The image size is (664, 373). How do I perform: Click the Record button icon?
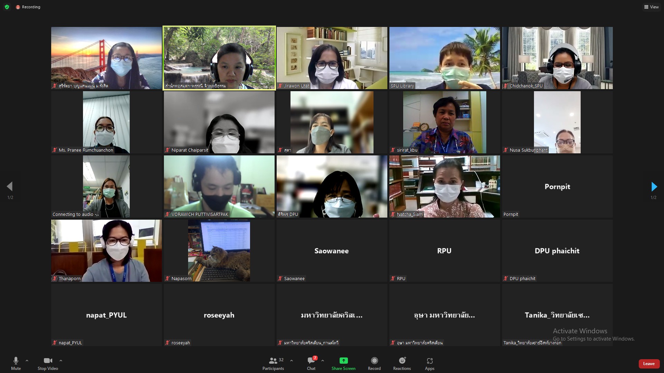[374, 361]
